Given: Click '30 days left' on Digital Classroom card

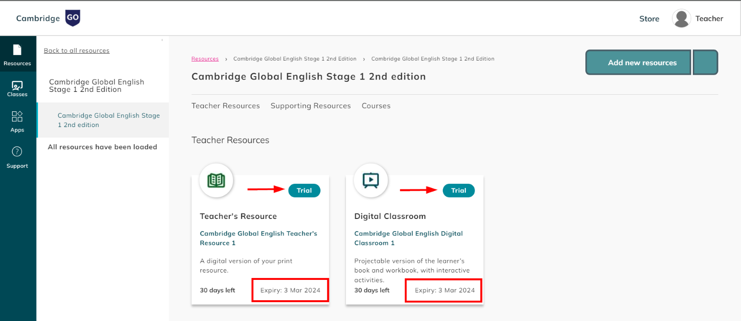Looking at the screenshot, I should [372, 290].
